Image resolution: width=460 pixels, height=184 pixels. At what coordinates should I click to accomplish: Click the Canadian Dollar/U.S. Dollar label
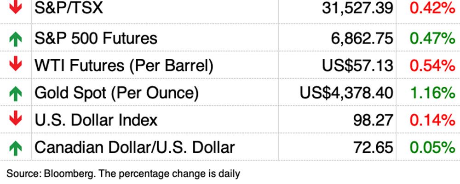point(134,148)
